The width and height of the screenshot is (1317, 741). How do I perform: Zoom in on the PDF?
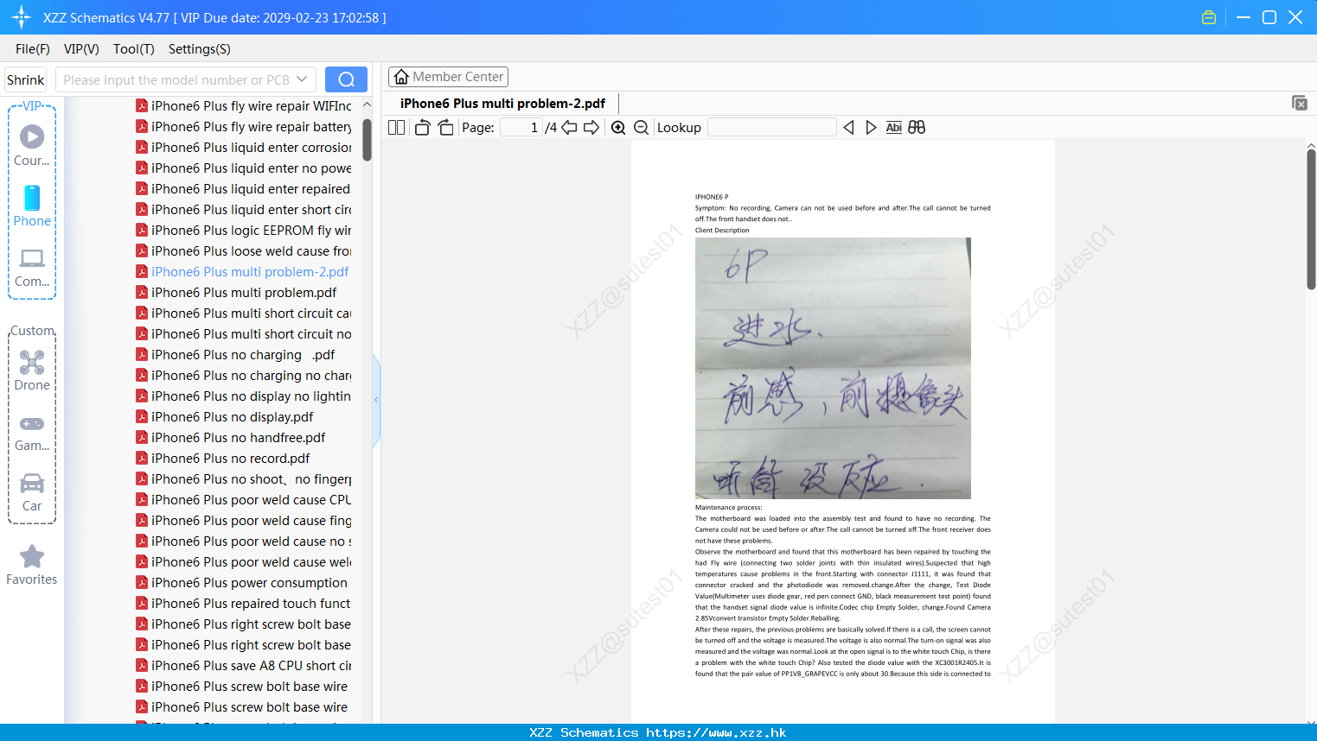point(618,128)
